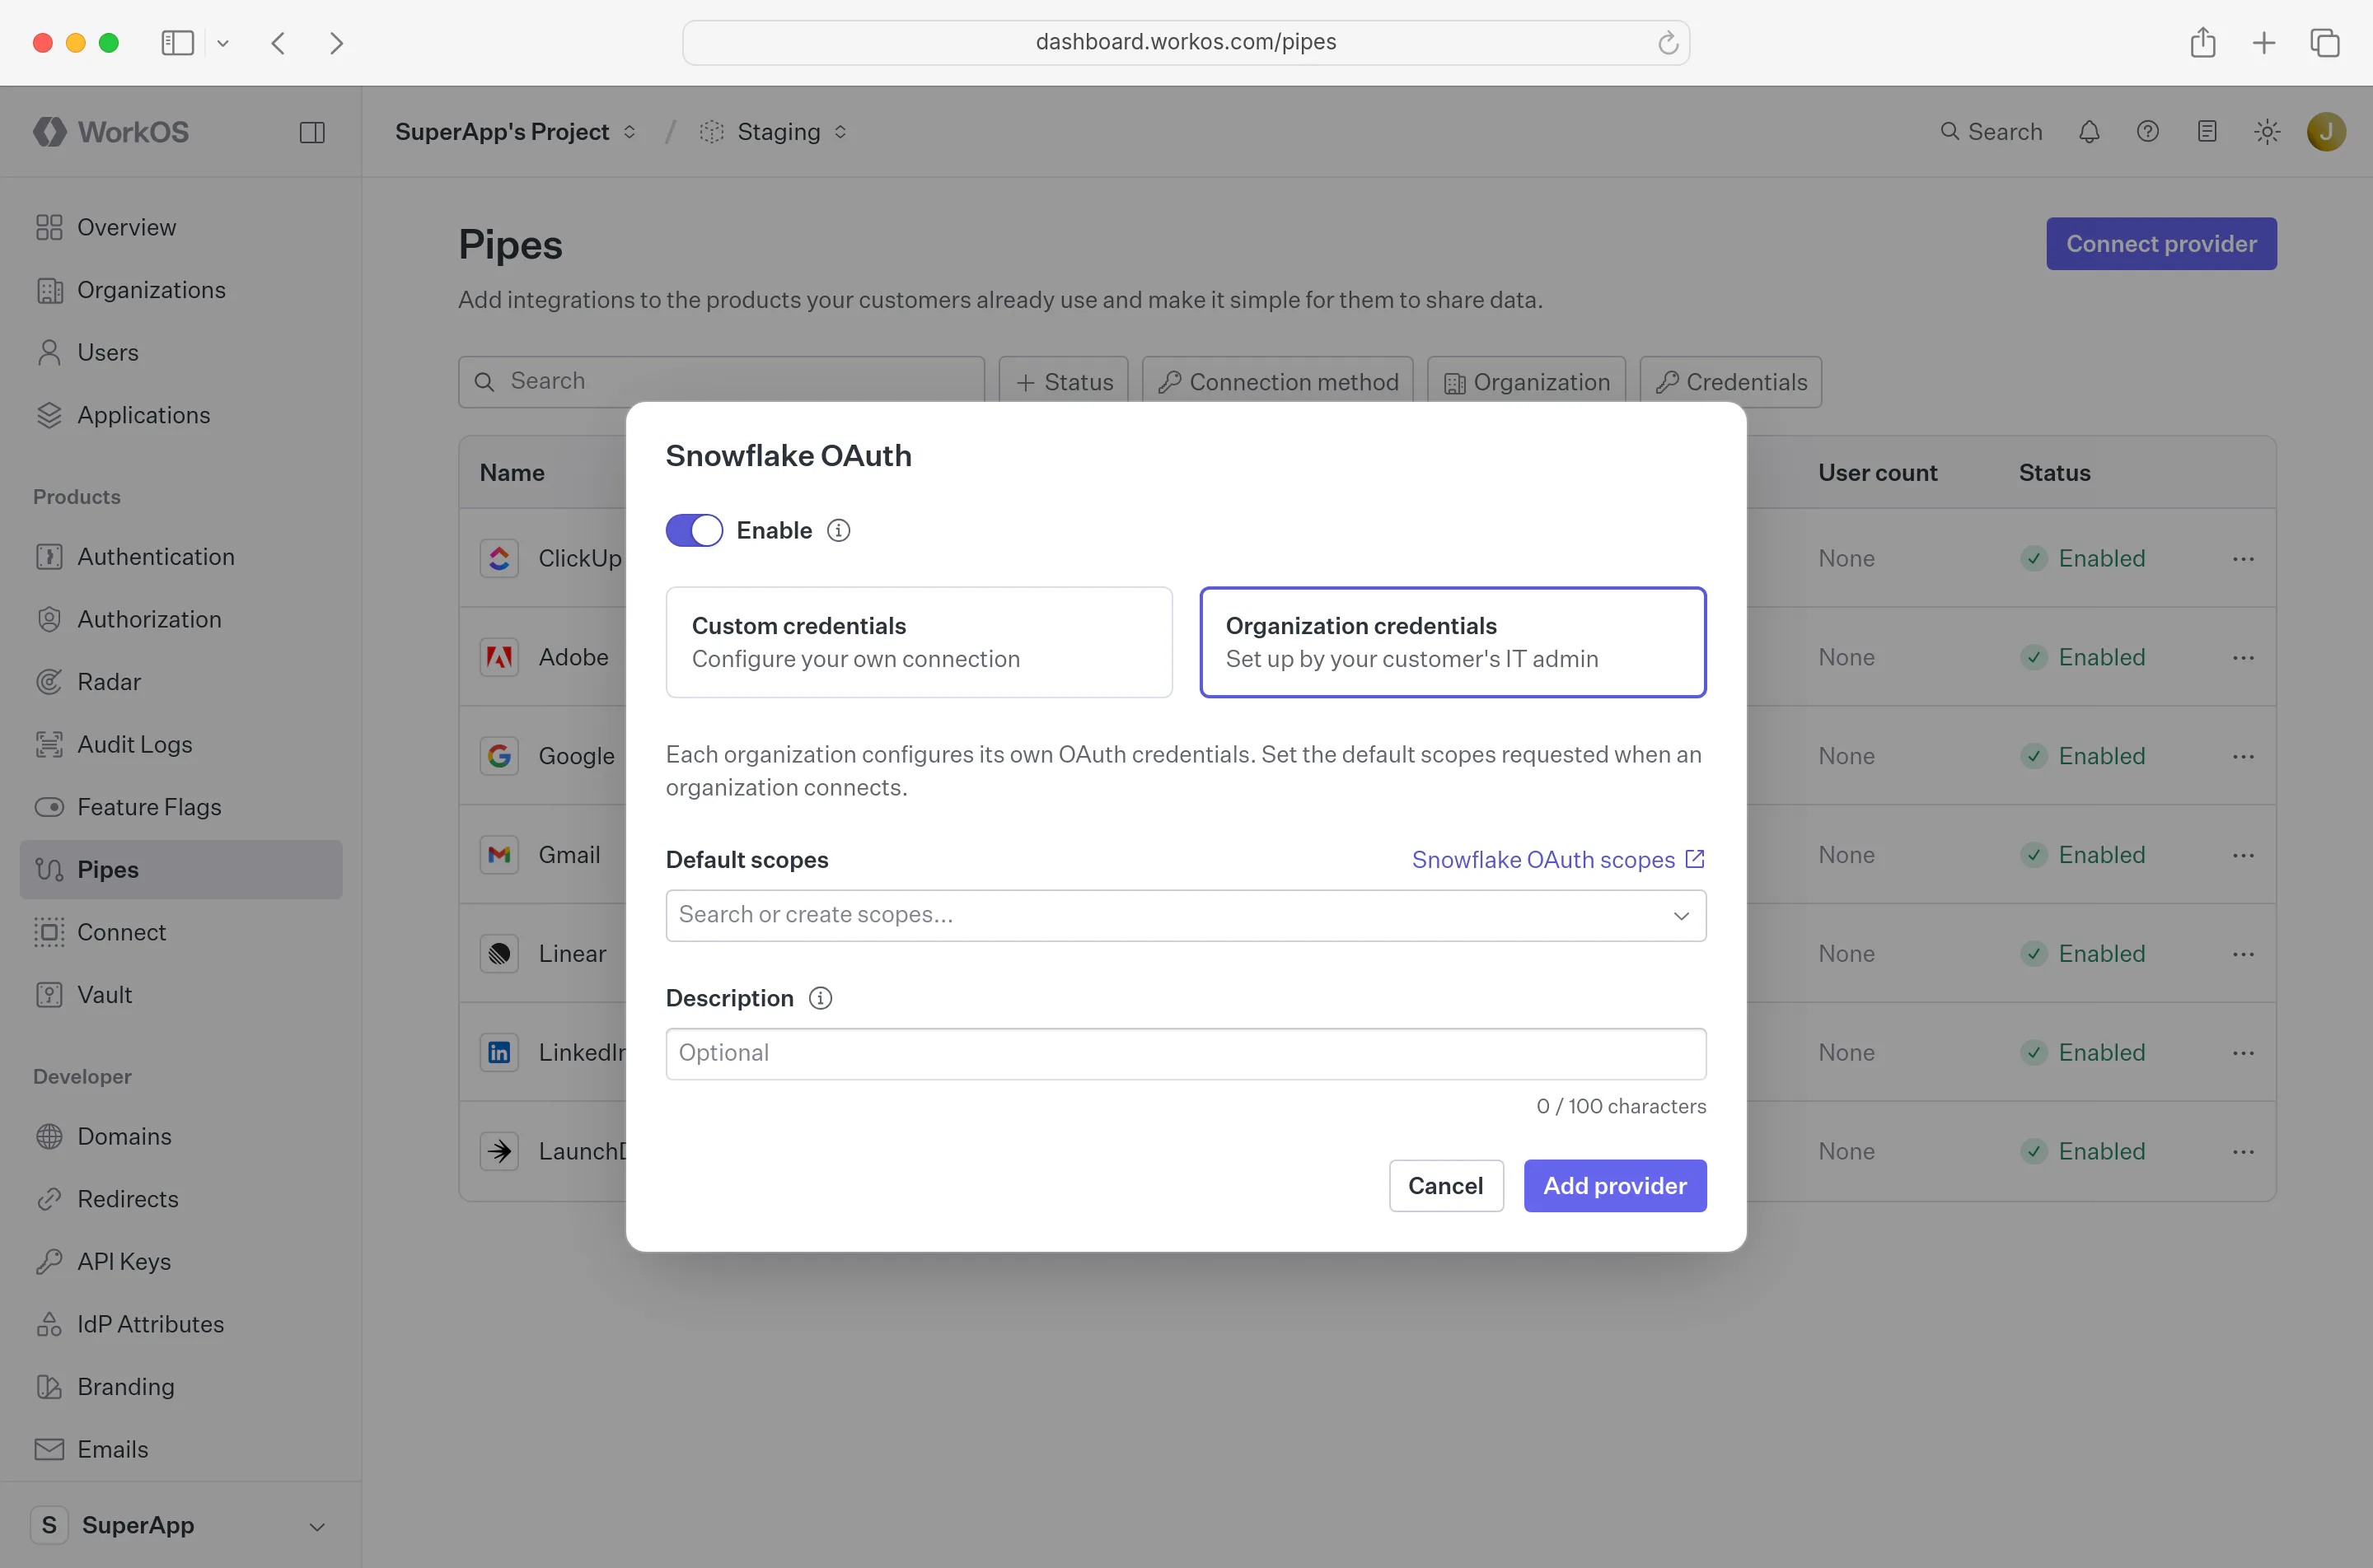Click the Emails envelope icon

[x=49, y=1449]
